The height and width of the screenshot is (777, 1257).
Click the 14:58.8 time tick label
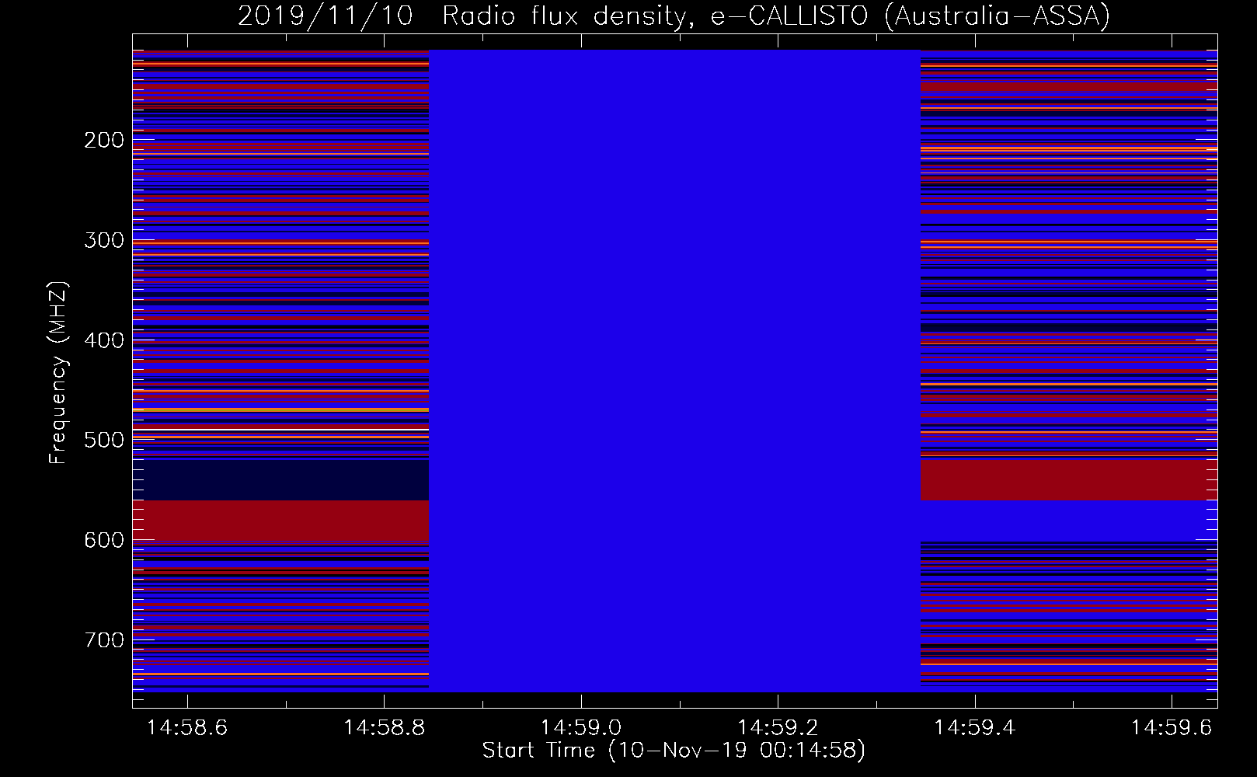click(384, 727)
